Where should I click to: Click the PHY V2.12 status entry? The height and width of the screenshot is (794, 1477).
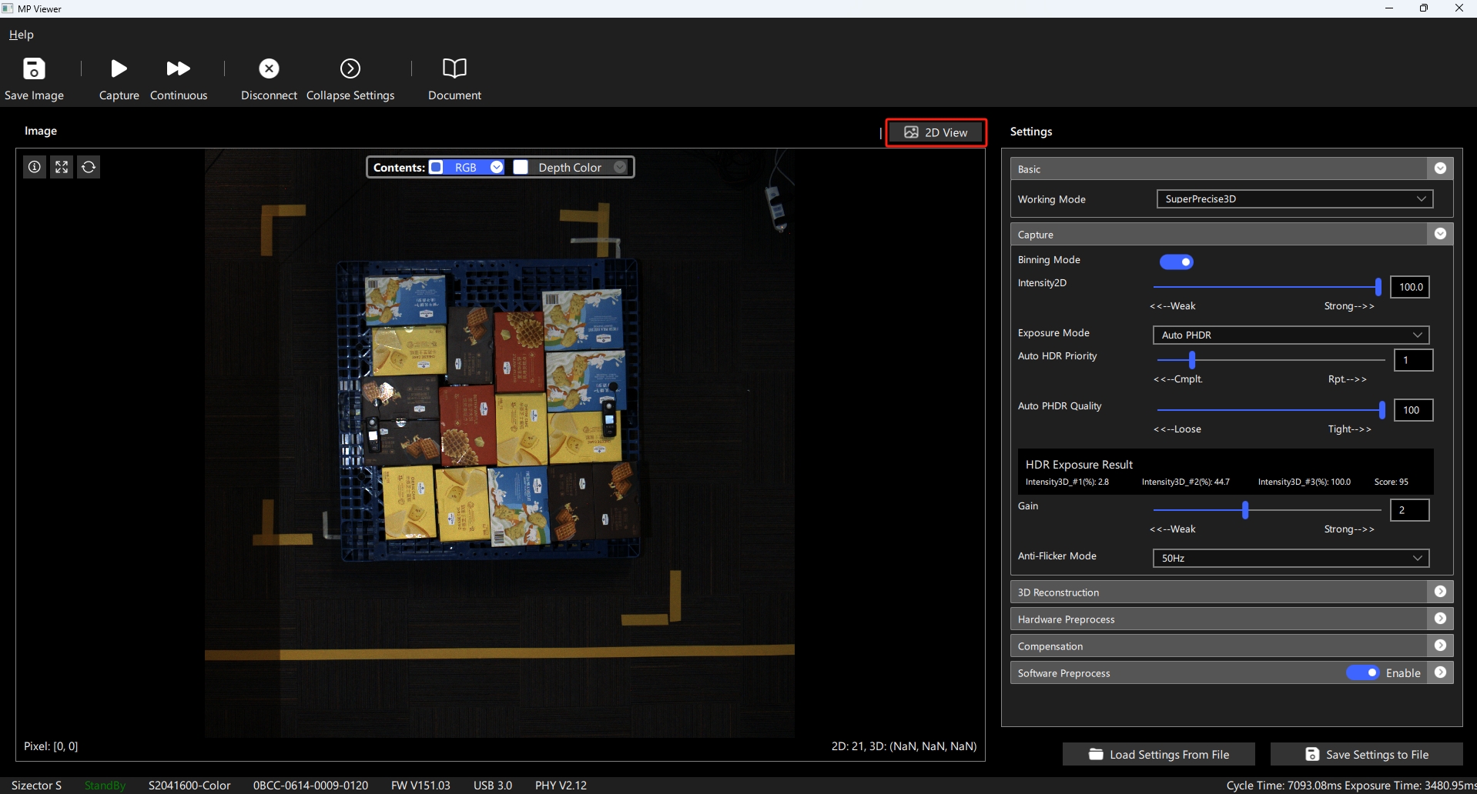tap(561, 786)
